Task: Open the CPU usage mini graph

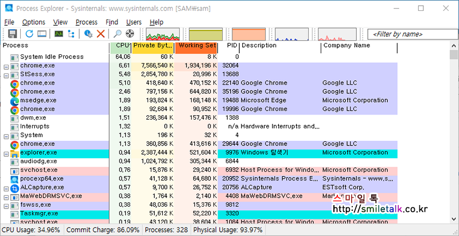Action: pyautogui.click(x=163, y=34)
